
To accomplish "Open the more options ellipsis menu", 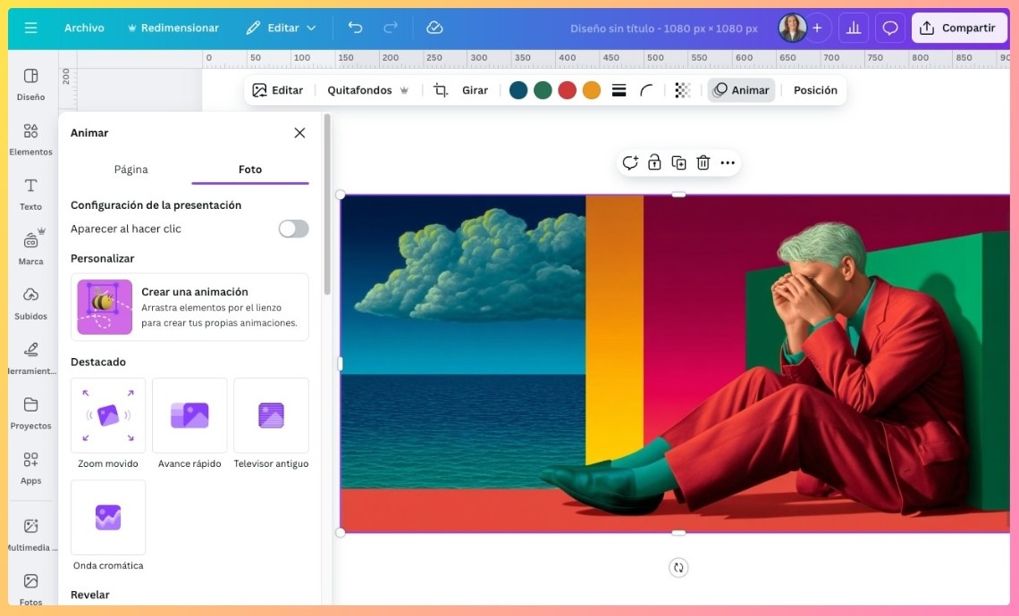I will 728,162.
